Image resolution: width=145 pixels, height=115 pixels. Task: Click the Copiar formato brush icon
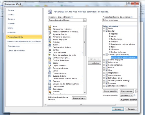point(50,66)
